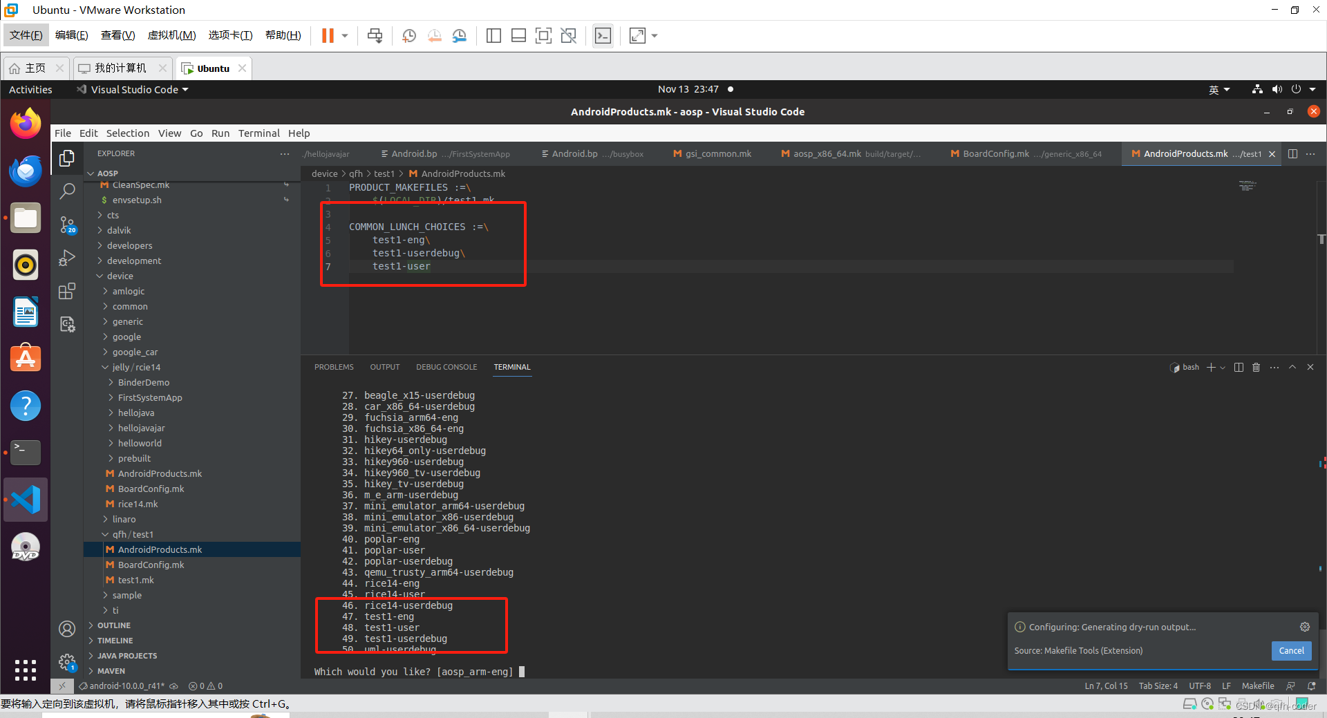Maximize the terminal panel size
The image size is (1327, 718).
pyautogui.click(x=1292, y=368)
